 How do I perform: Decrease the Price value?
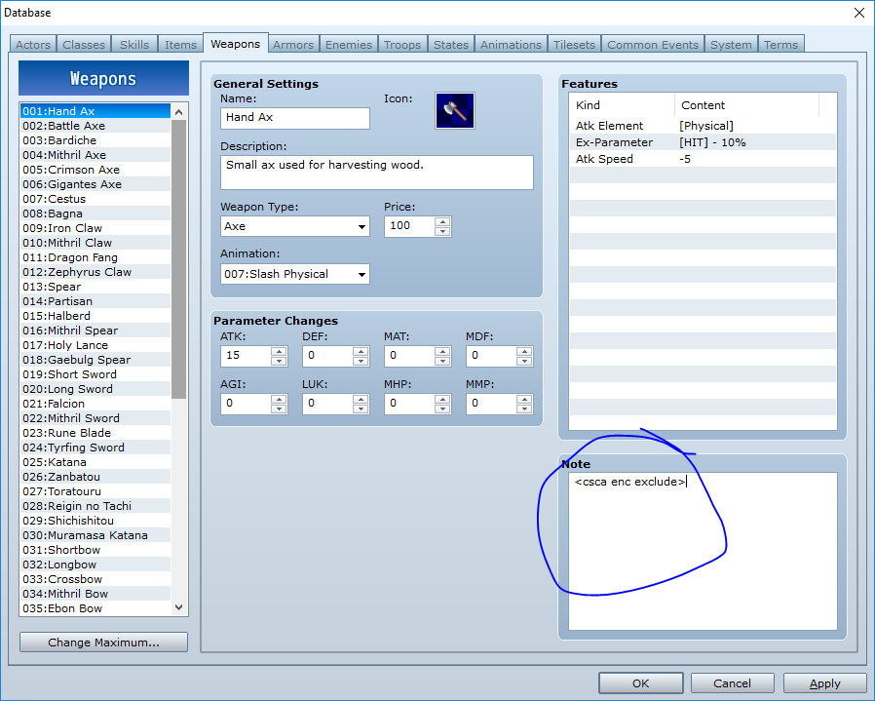click(x=442, y=231)
